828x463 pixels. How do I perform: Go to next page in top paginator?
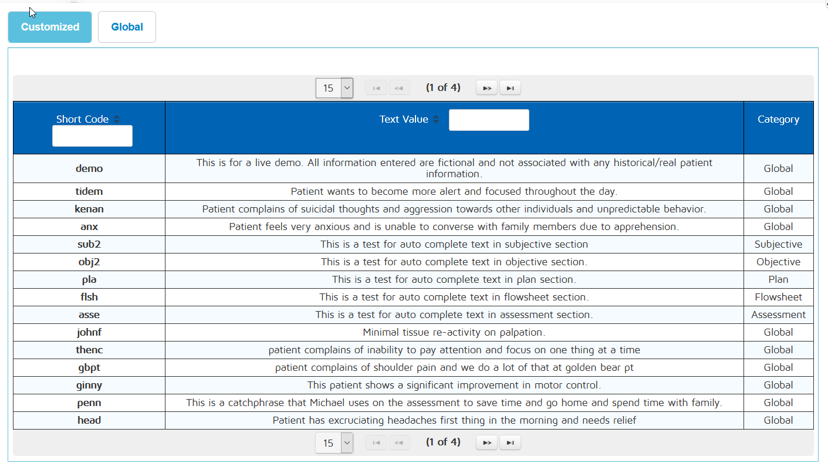pos(486,88)
